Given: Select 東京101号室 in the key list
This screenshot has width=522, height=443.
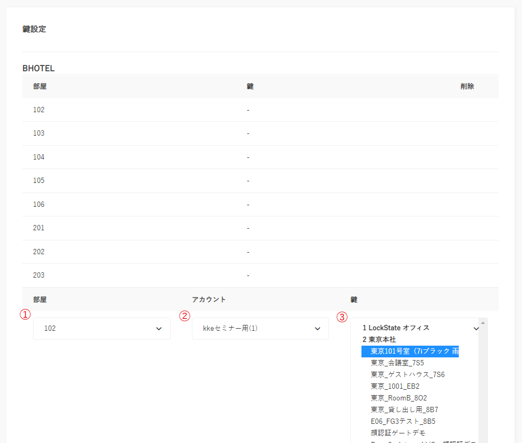Looking at the screenshot, I should 410,351.
